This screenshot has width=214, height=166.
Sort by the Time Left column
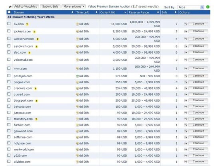coord(87,12)
